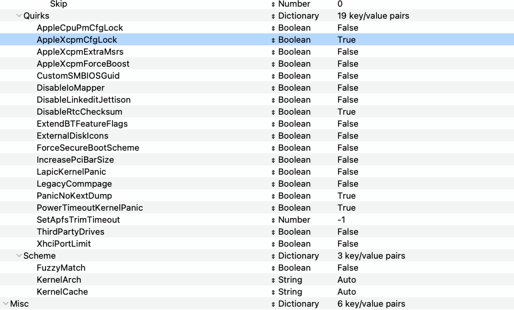Open type stepper for FuzzyMatch
The height and width of the screenshot is (310, 514).
pos(273,268)
